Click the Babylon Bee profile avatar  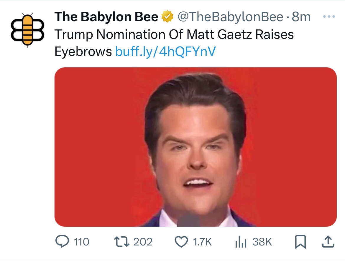[x=27, y=29]
